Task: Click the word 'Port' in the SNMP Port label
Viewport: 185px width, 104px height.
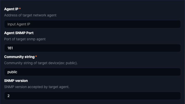Action: coord(29,33)
